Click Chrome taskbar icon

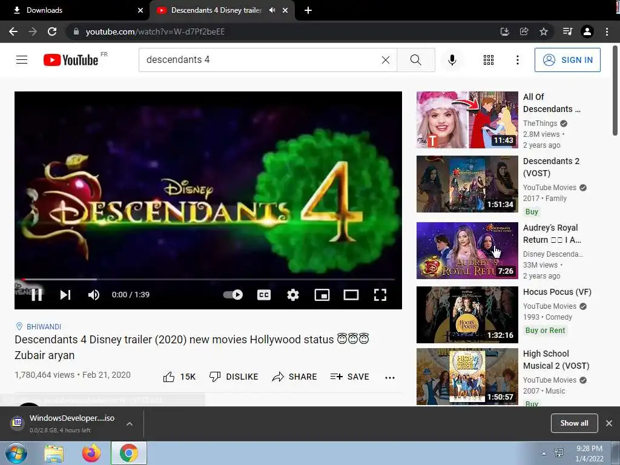pyautogui.click(x=129, y=453)
